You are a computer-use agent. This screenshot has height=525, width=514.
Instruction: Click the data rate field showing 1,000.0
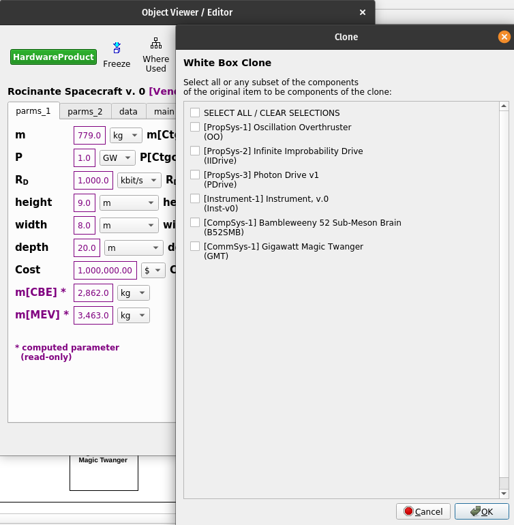[x=93, y=180]
